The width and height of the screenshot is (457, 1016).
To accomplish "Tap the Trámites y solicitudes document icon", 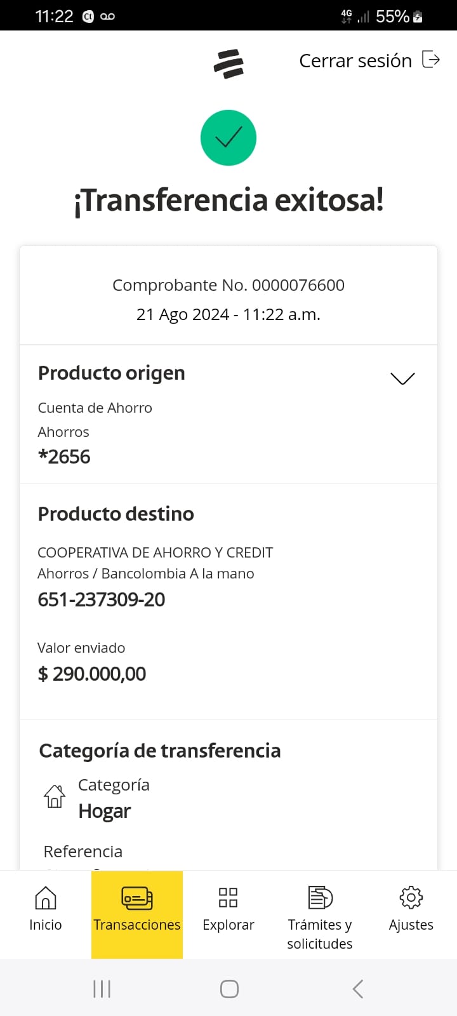I will [x=320, y=898].
